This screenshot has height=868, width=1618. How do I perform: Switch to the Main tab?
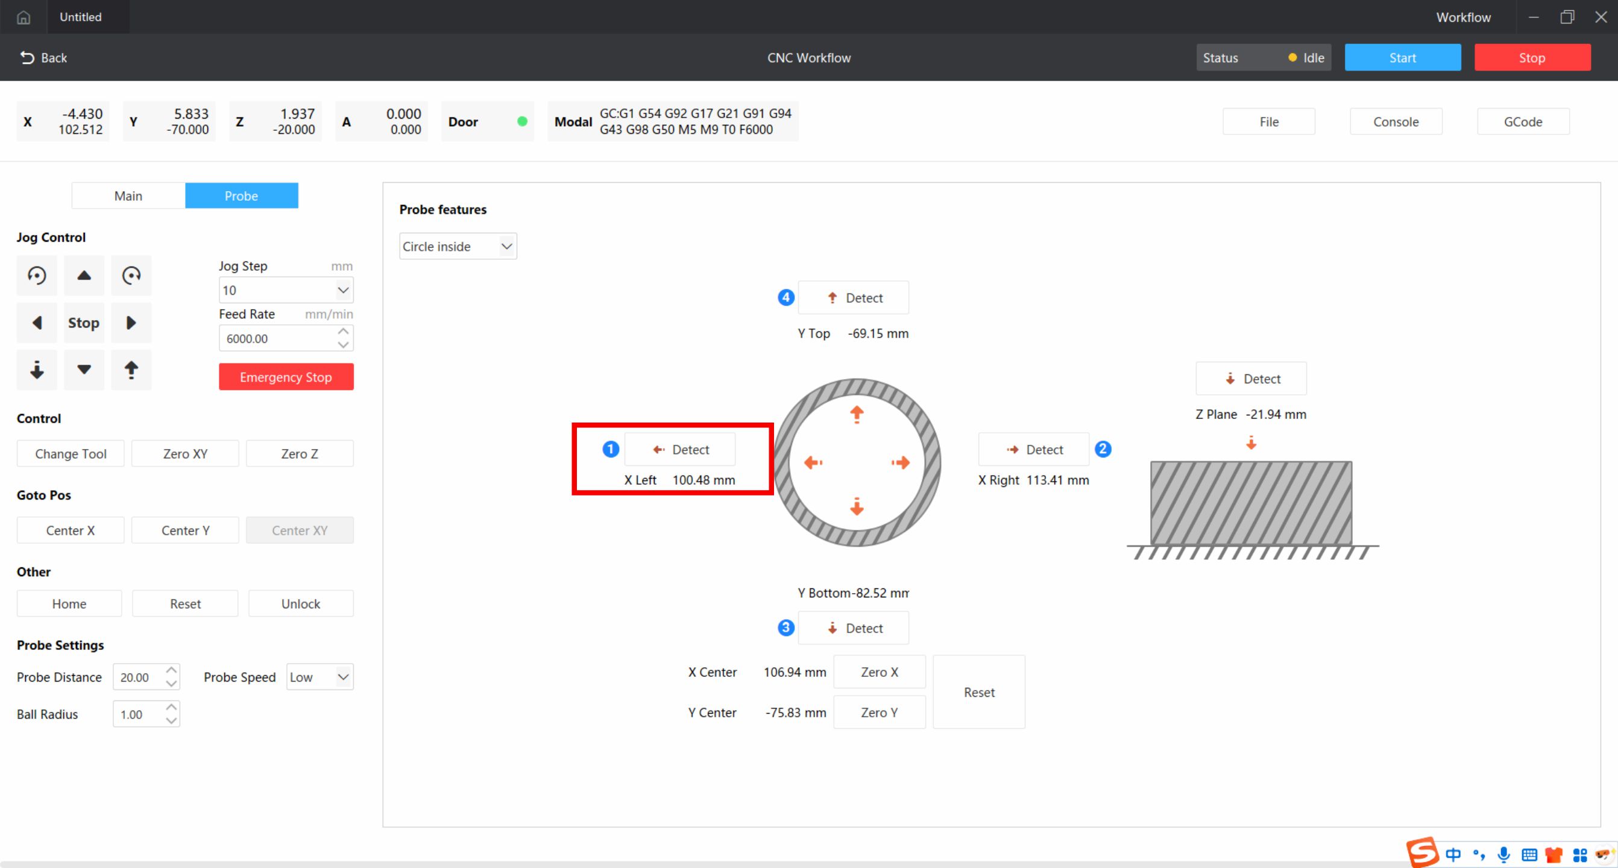pos(128,195)
